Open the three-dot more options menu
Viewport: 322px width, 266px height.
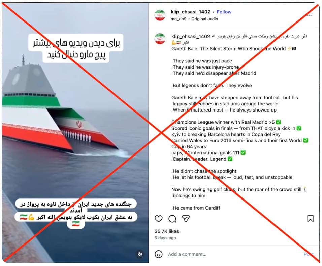310,15
